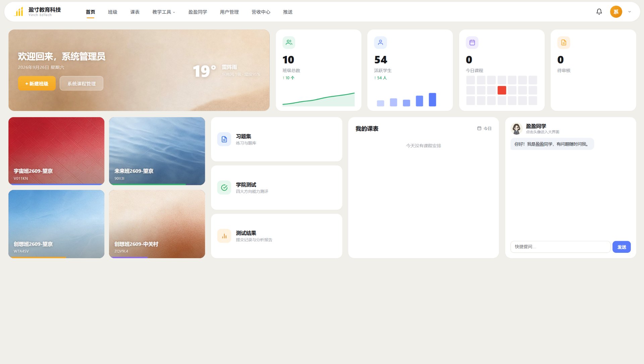Open the orange user avatar
Viewport: 644px width, 364px height.
point(616,12)
